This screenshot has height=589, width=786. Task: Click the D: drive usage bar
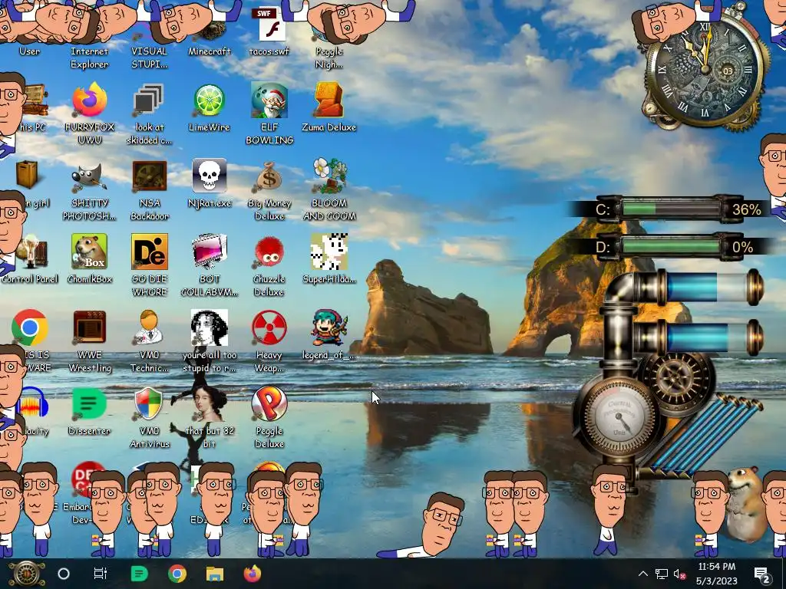[672, 247]
